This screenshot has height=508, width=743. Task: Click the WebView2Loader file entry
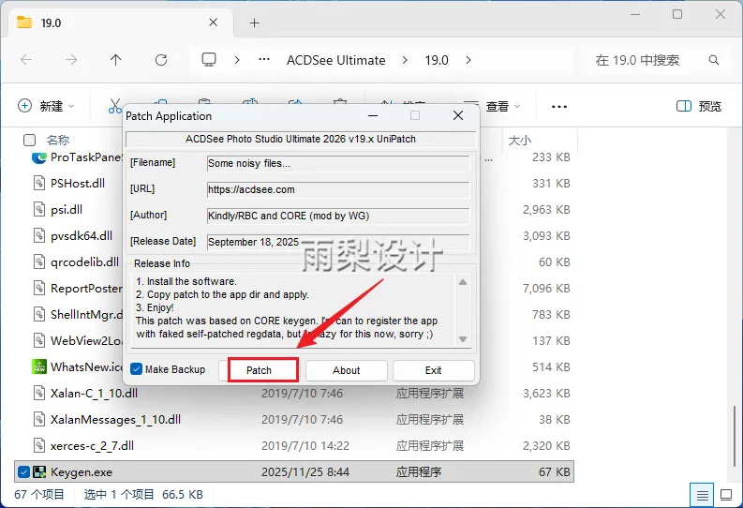pos(86,341)
